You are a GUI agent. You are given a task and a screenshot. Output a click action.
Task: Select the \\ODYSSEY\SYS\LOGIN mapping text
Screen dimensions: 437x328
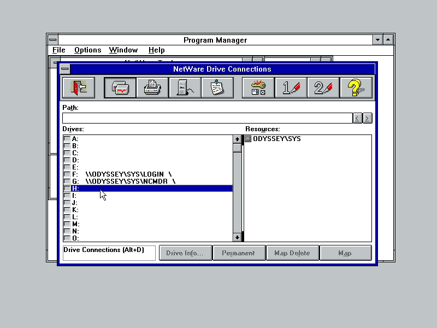pos(128,174)
